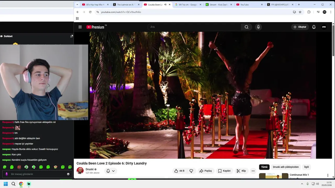Expand notification options dropdown next to Druski
335x188 pixels.
(x=113, y=171)
